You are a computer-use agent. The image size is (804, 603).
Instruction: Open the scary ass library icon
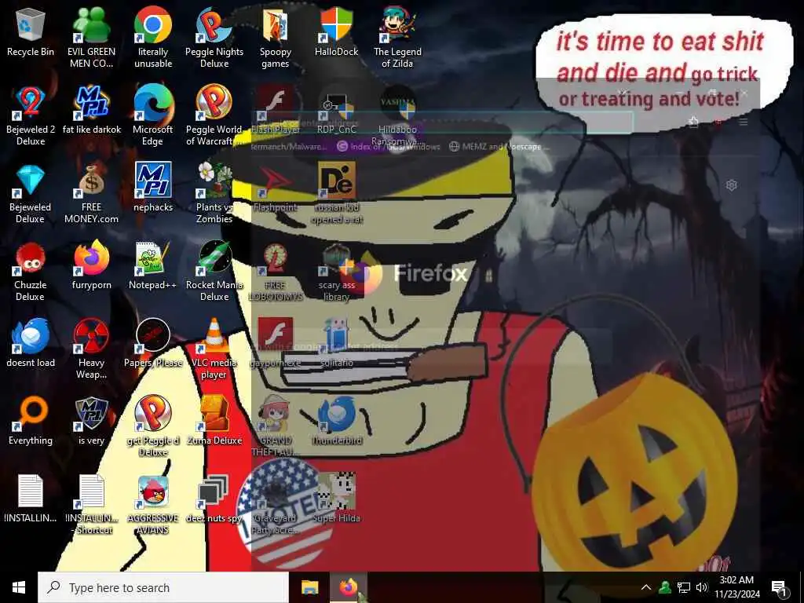point(336,271)
